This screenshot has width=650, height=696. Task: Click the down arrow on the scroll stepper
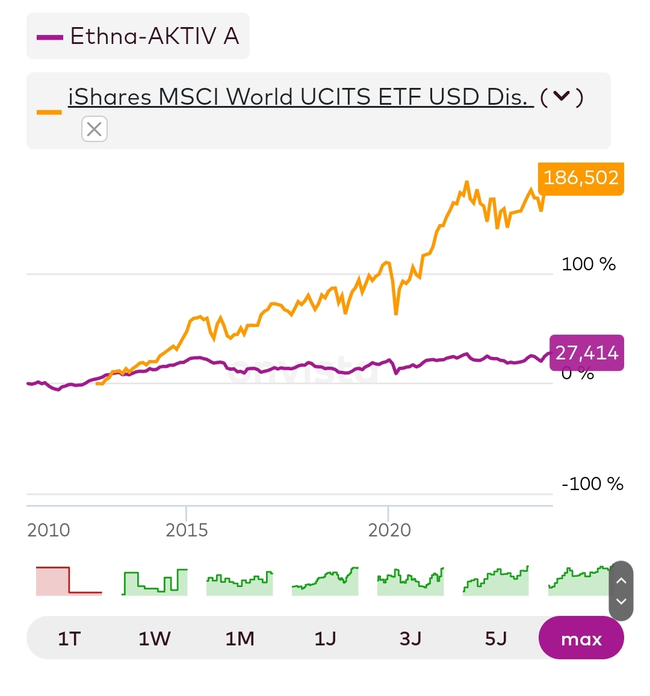[622, 601]
